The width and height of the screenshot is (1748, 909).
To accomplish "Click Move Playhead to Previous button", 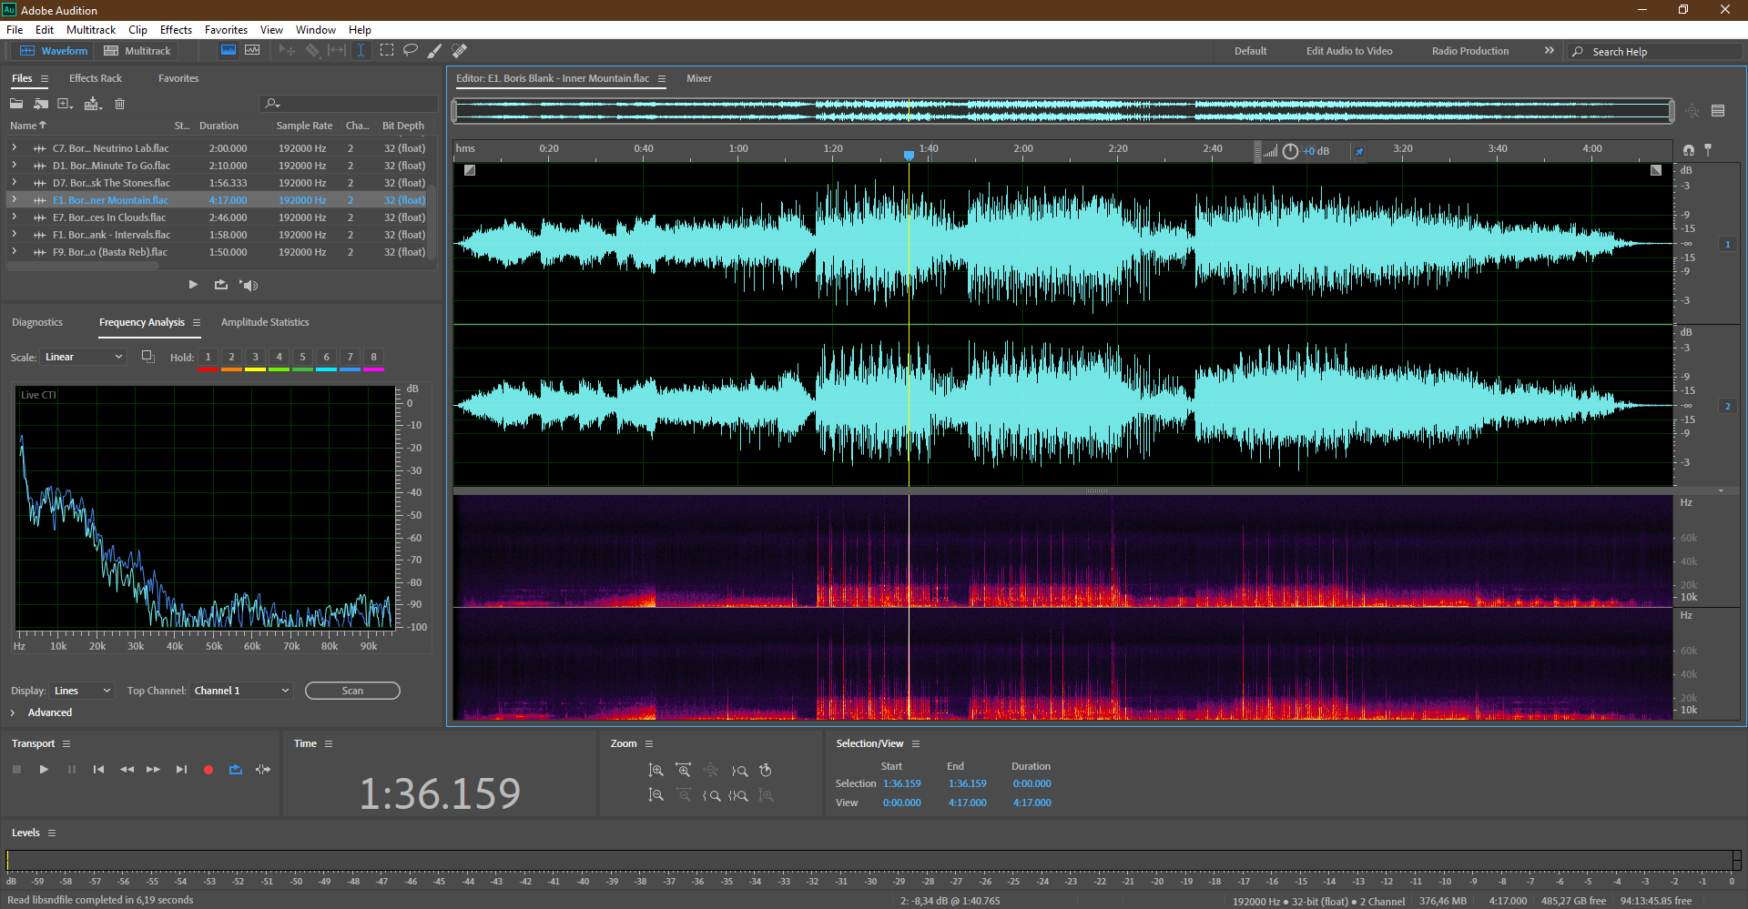I will (x=98, y=770).
